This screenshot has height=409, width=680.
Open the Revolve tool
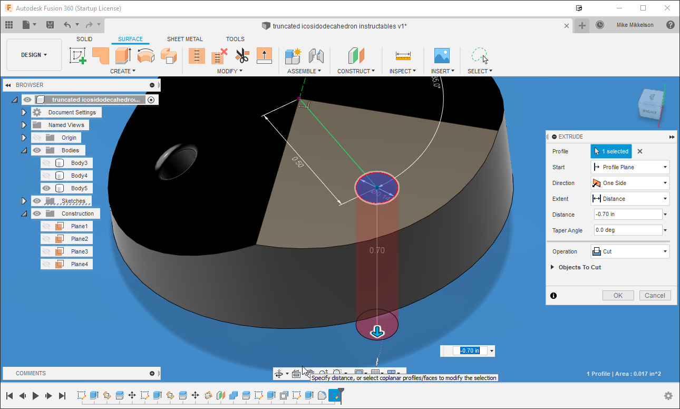[x=145, y=55]
